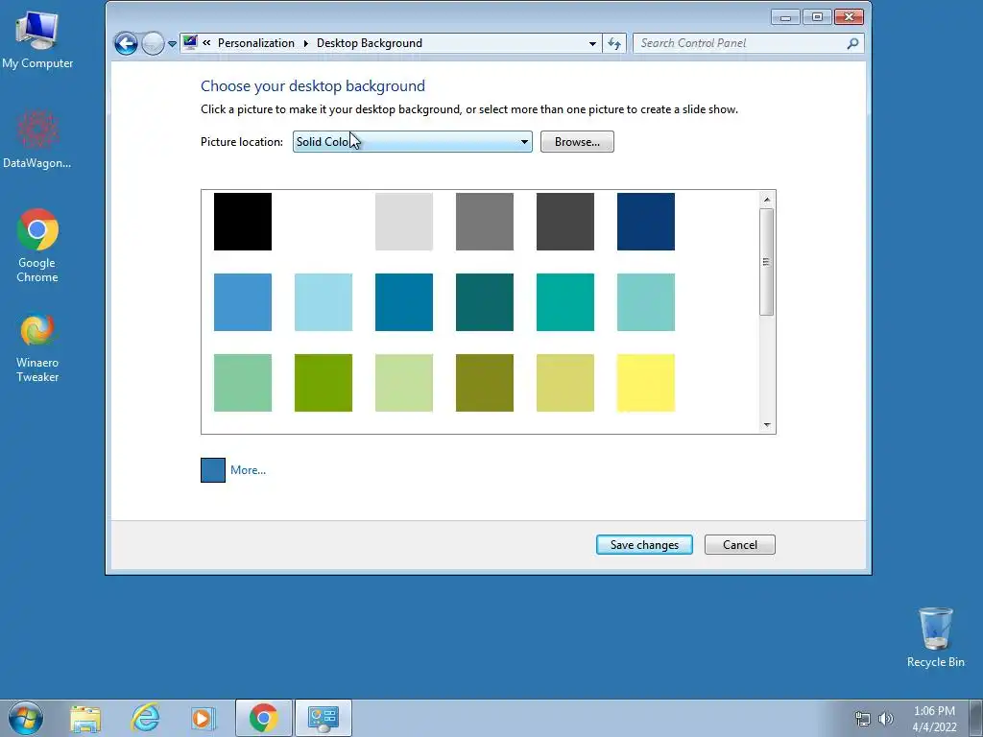
Task: Choose the light gray swatch
Action: (404, 222)
